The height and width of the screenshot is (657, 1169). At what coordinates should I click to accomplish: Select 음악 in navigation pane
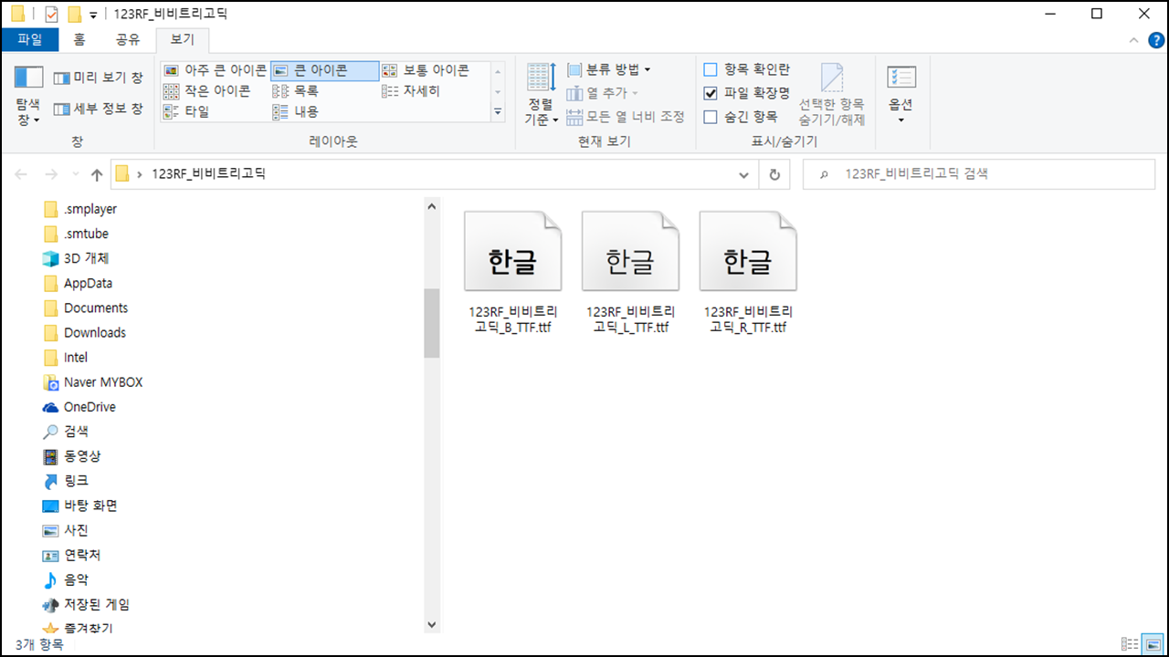coord(76,579)
